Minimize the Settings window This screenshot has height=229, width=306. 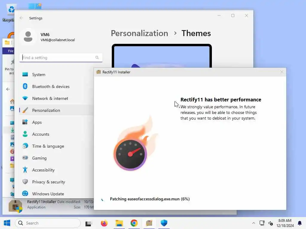219,16
